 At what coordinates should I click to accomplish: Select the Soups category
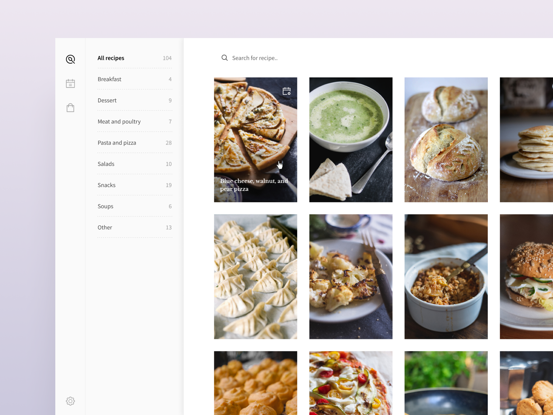[x=135, y=206]
